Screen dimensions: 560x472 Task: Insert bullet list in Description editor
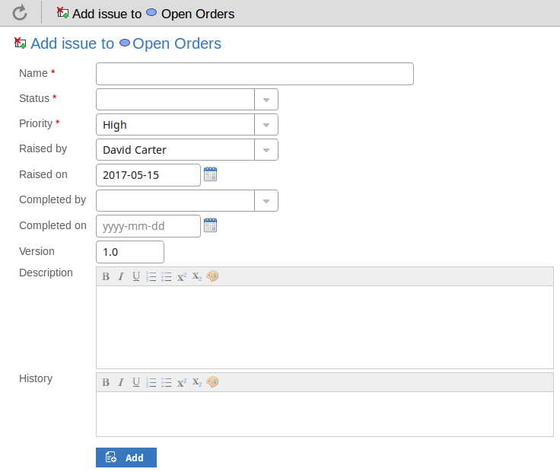coord(166,277)
